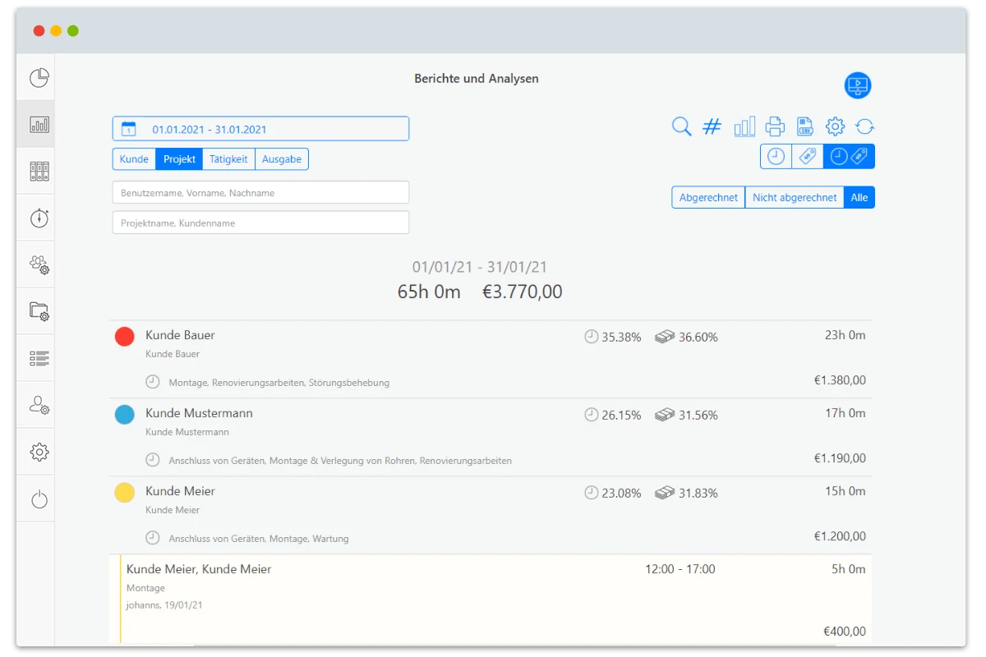The image size is (986, 657).
Task: Focus the Projektname, Kundenname search field
Action: [x=260, y=223]
